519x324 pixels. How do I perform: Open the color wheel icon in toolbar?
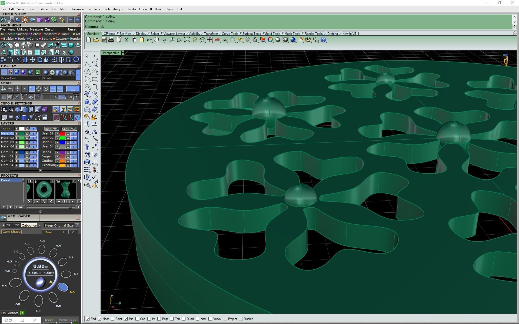tap(270, 40)
